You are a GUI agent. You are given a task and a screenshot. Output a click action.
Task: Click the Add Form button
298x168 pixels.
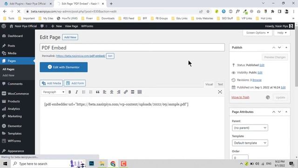click(x=75, y=83)
